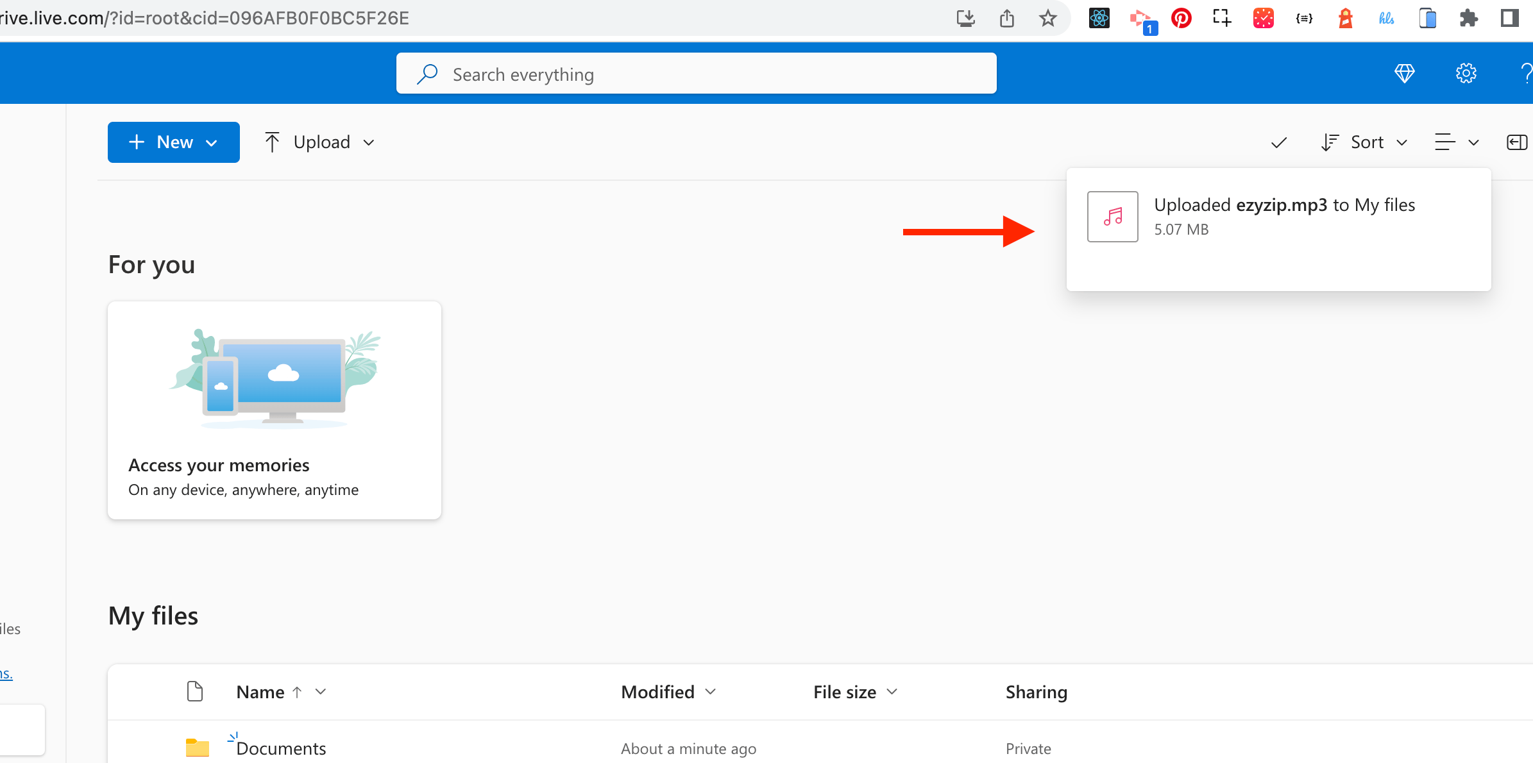Open the Sort dropdown menu
Viewport: 1533px width, 763px height.
(x=1364, y=142)
